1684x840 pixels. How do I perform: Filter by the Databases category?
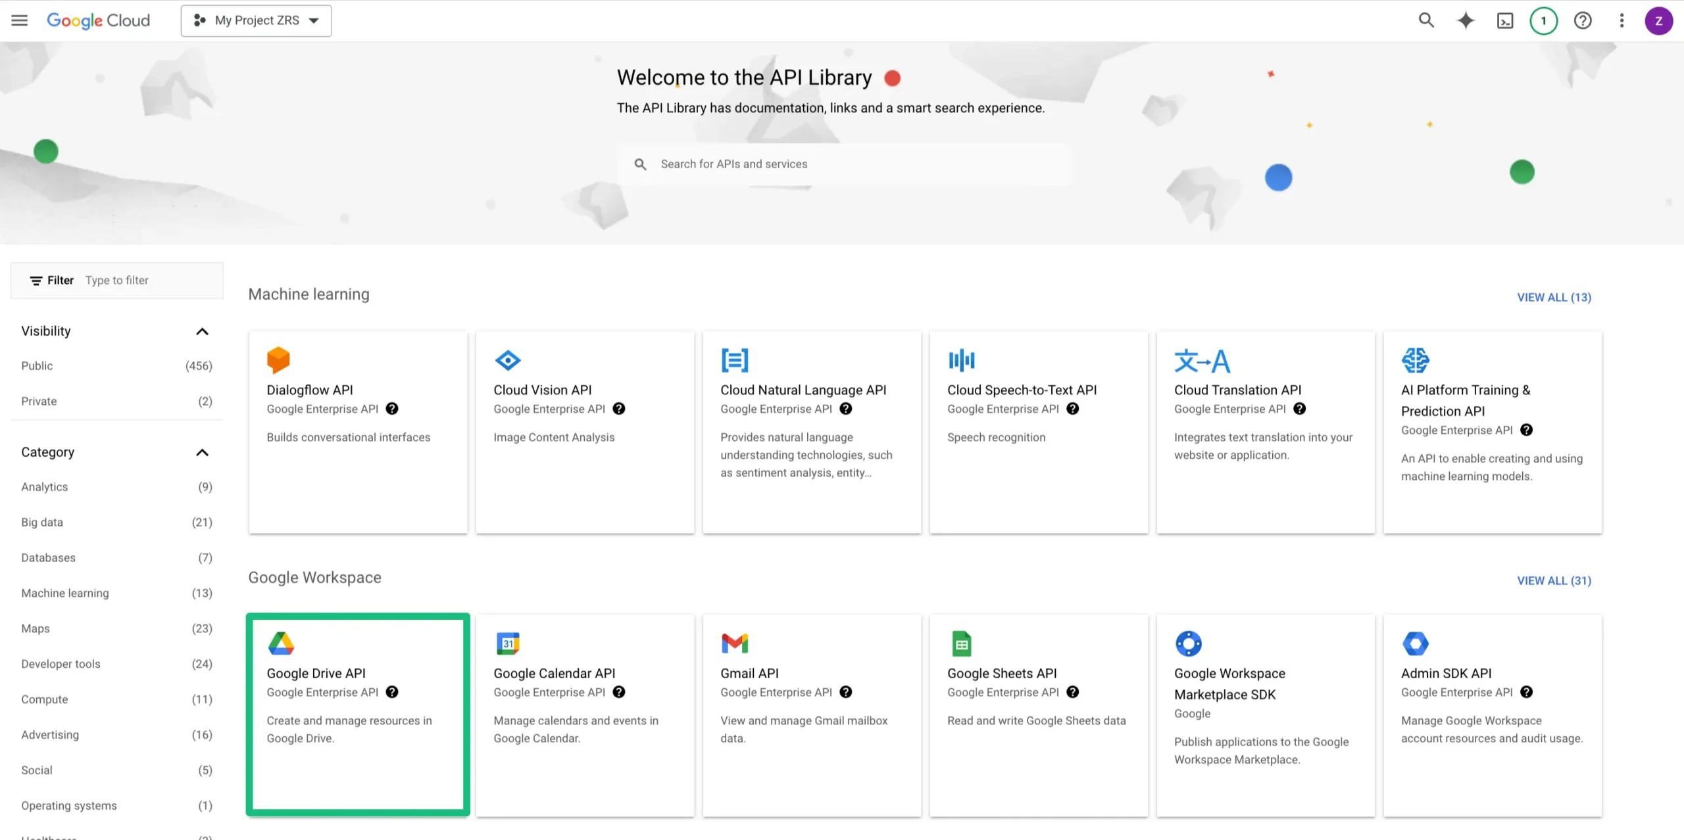(48, 557)
